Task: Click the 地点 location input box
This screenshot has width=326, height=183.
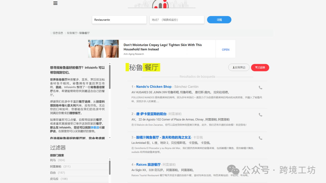Action: pos(177,19)
